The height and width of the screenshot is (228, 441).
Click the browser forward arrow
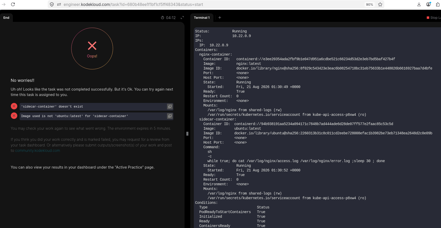click(4, 4)
